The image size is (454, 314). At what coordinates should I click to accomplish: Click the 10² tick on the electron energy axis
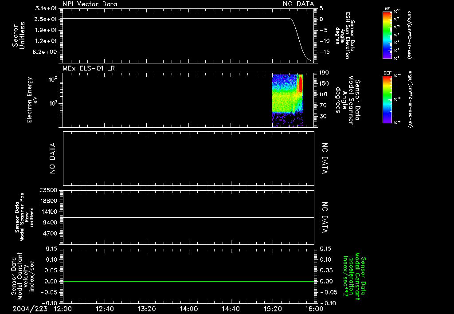pyautogui.click(x=53, y=79)
